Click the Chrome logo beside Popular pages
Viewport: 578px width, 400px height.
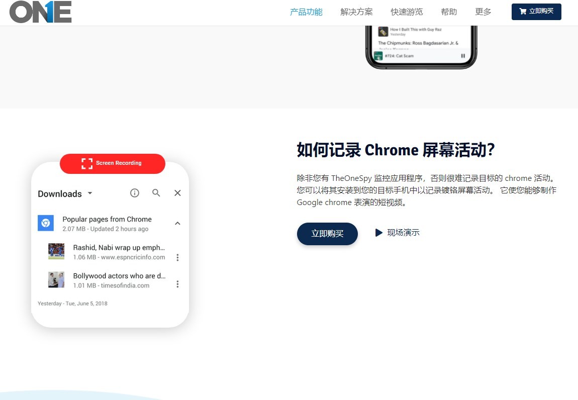[45, 223]
